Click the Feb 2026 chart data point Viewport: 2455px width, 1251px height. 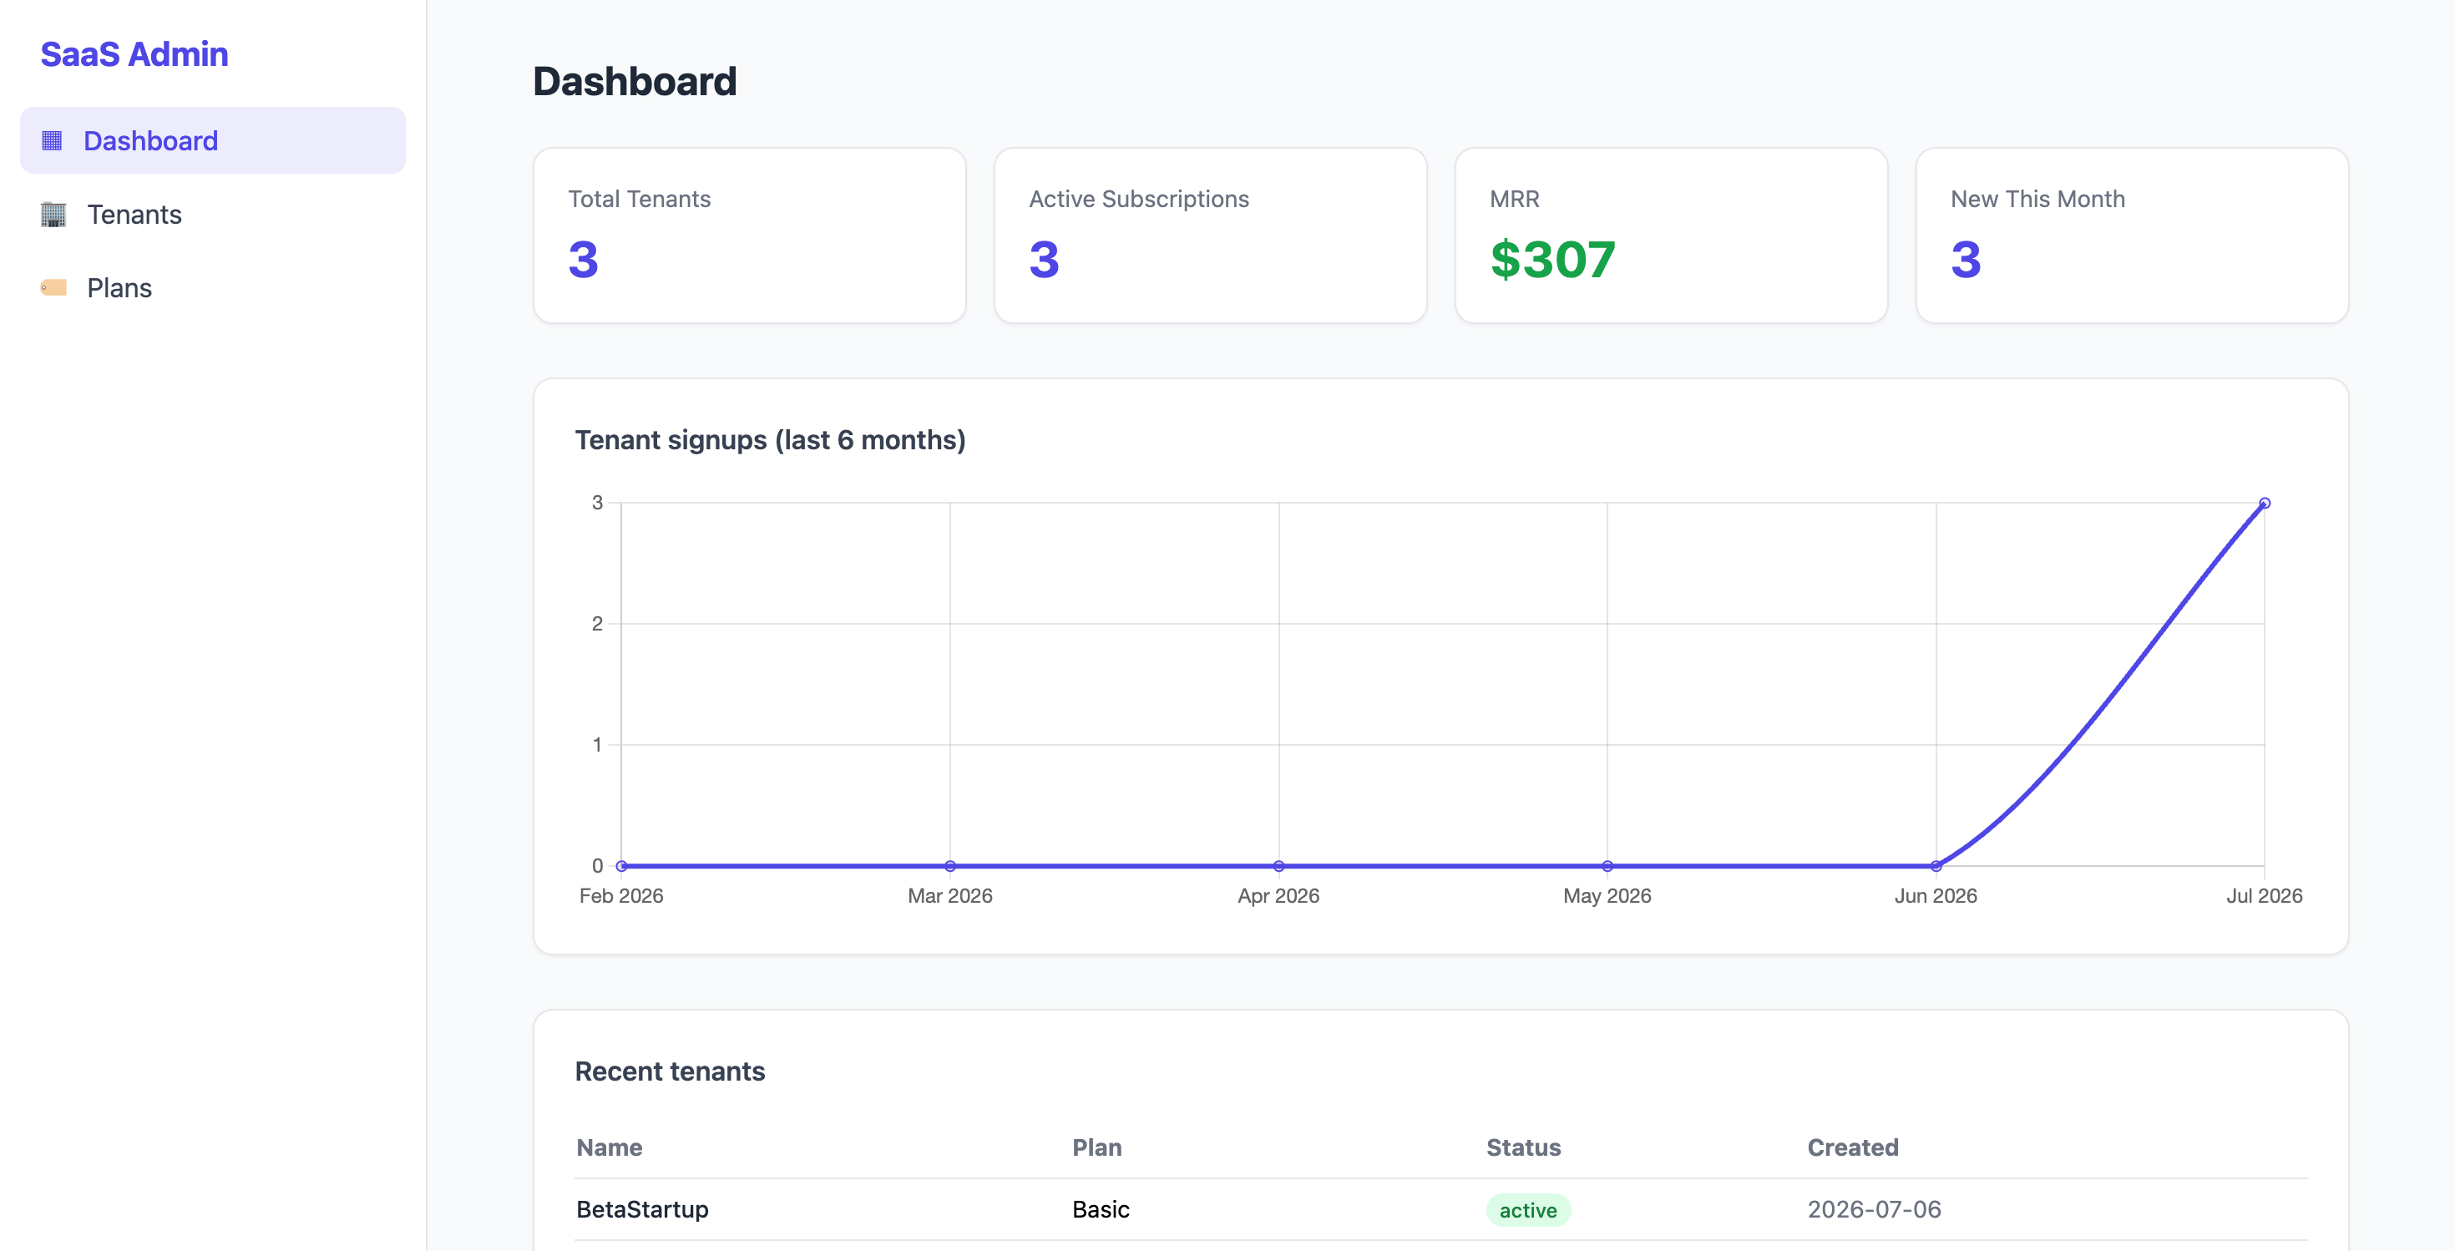tap(621, 866)
